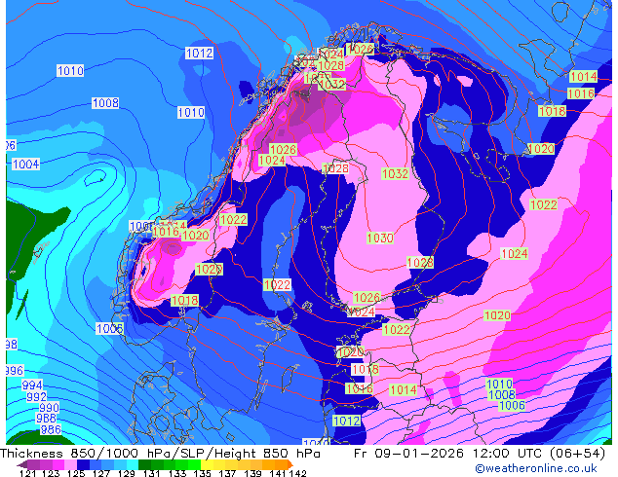The width and height of the screenshot is (618, 477).
Task: Select the legend value 133
Action: [177, 473]
